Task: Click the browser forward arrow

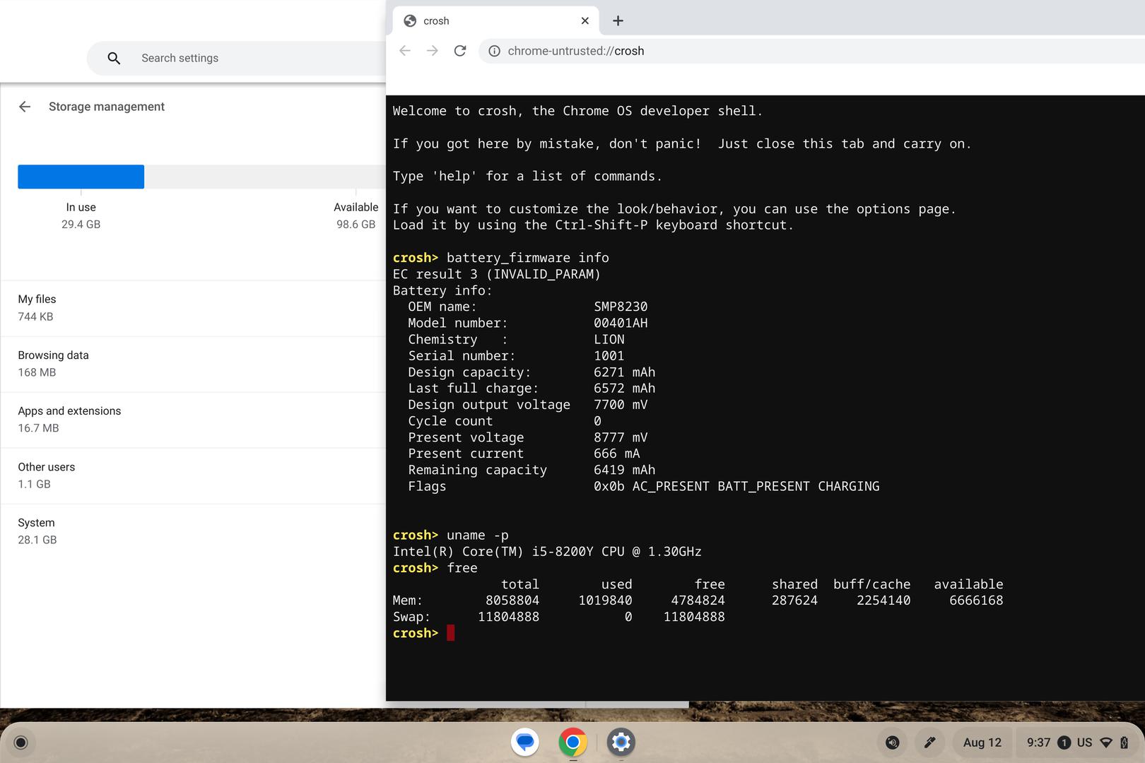Action: [x=433, y=51]
